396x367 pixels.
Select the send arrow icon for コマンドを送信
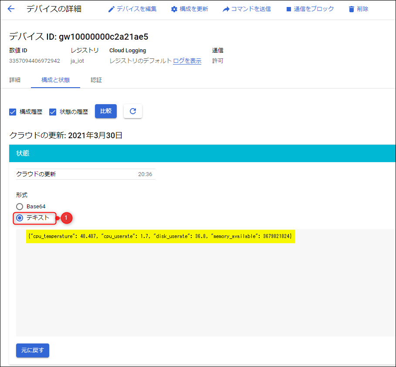pyautogui.click(x=226, y=9)
